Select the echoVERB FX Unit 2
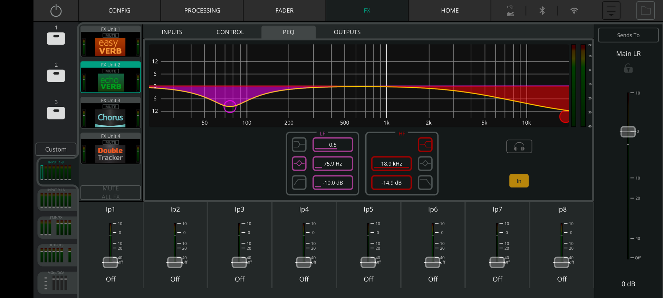Viewport: 663px width, 298px height. click(110, 83)
